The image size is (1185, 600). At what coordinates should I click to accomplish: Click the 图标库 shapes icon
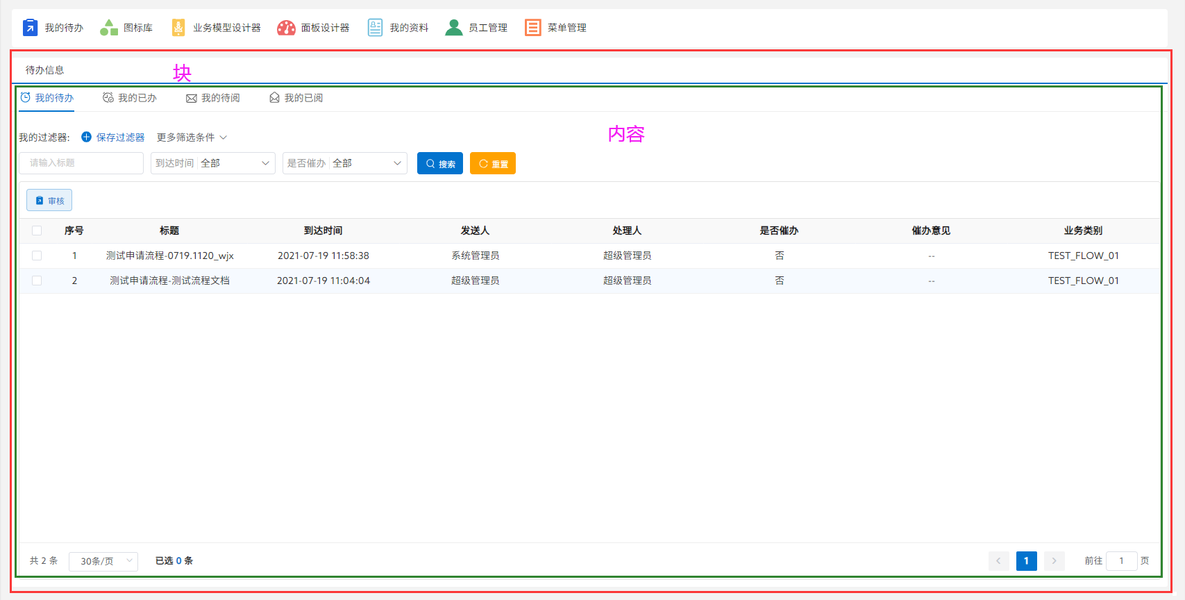pos(109,28)
